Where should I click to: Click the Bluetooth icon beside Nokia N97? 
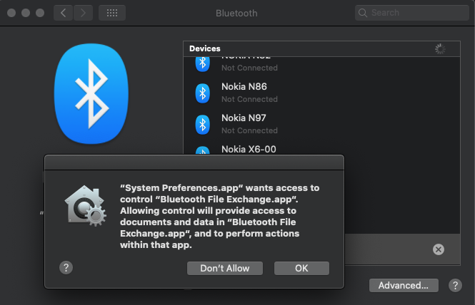(x=203, y=125)
